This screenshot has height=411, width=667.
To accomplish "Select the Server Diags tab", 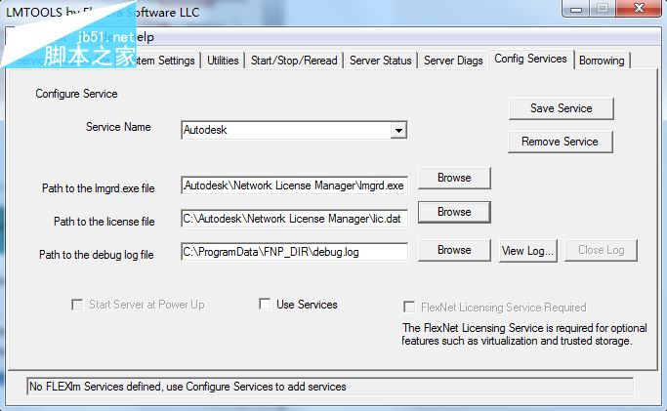I will [453, 61].
